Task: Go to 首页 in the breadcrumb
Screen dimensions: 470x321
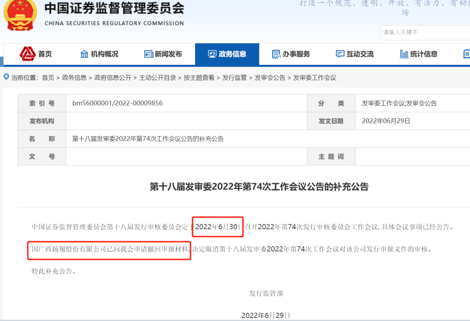Action: (x=48, y=78)
